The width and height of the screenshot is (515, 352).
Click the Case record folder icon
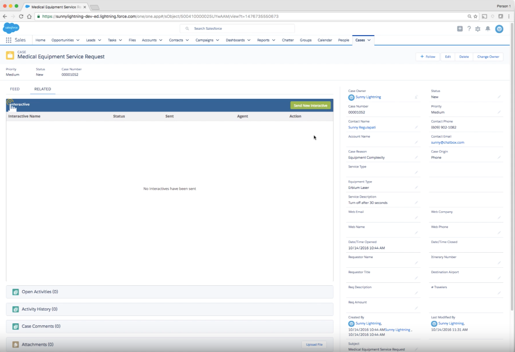(x=10, y=56)
